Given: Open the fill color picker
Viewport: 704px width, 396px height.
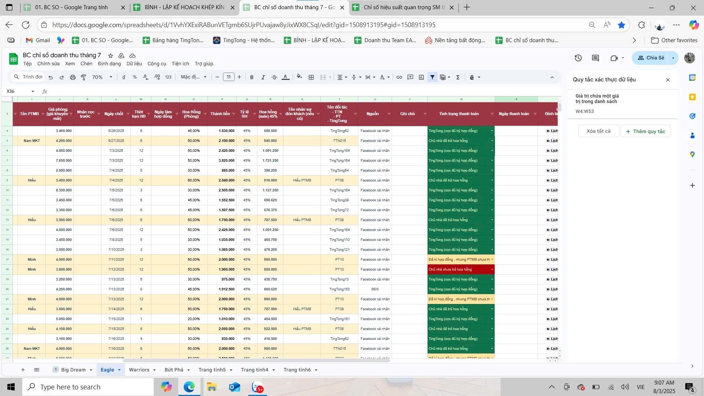Looking at the screenshot, I should (299, 77).
